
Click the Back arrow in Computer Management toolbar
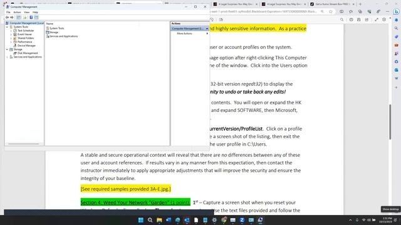tap(7, 17)
